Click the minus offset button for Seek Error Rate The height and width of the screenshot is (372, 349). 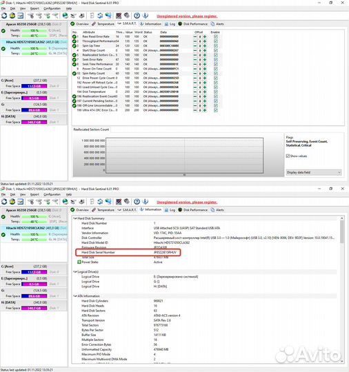pos(195,59)
